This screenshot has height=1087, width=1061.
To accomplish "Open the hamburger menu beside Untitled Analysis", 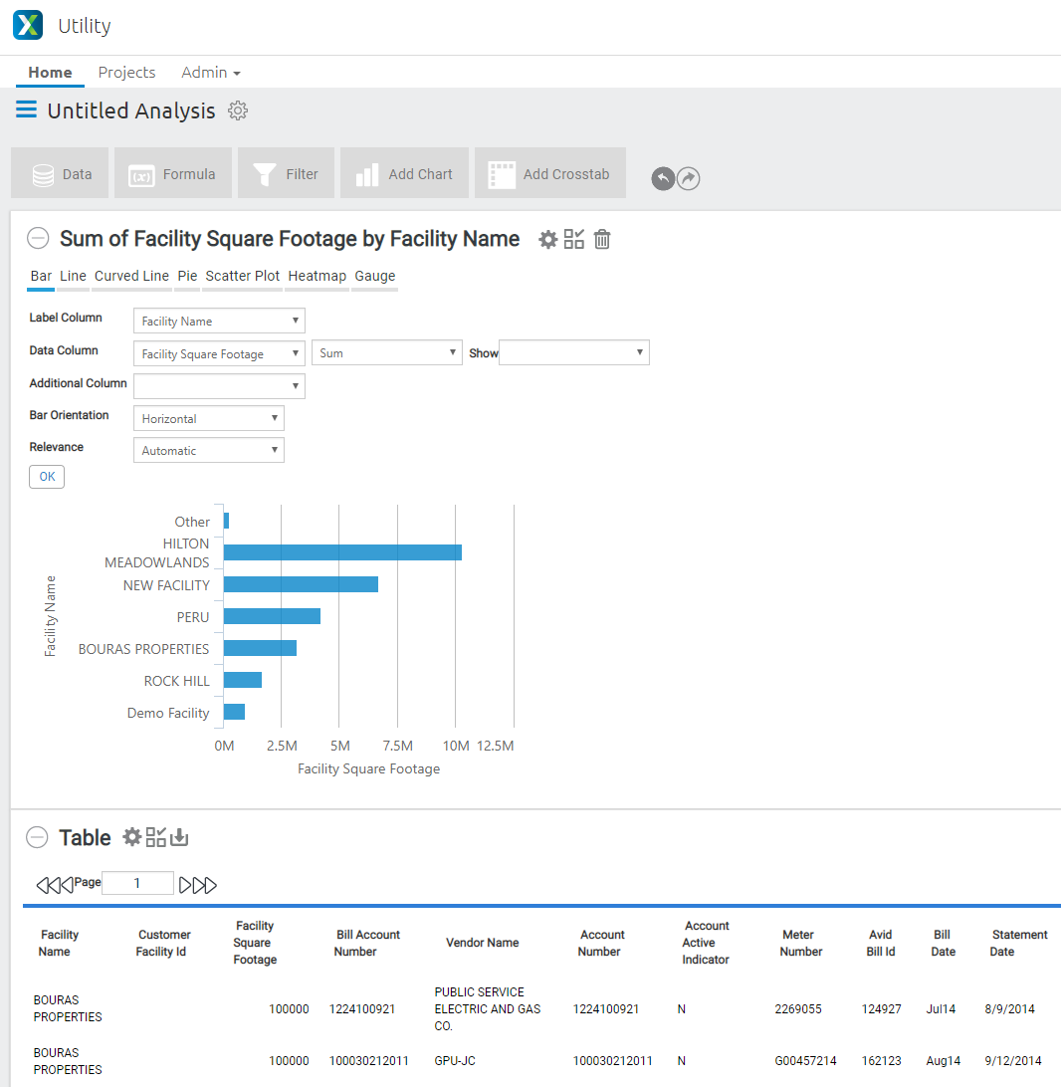I will tap(26, 109).
